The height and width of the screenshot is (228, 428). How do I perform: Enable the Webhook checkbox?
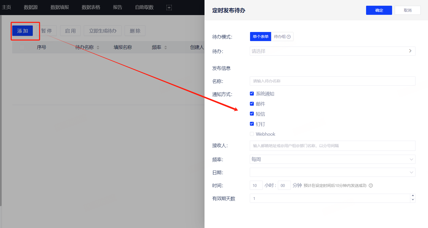click(x=252, y=134)
